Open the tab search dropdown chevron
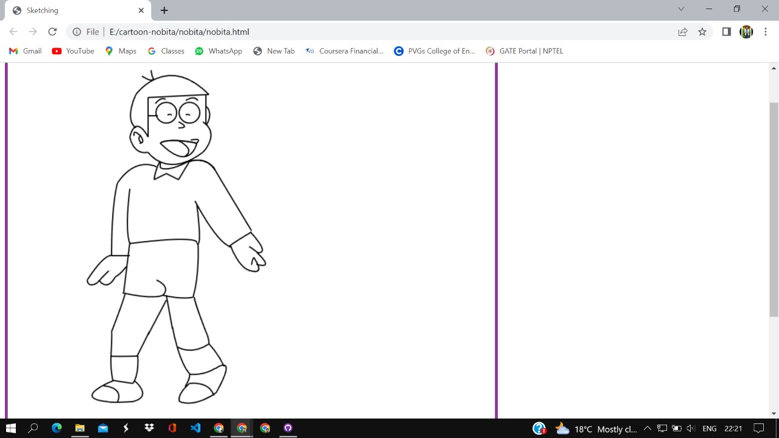The width and height of the screenshot is (779, 438). [x=681, y=9]
